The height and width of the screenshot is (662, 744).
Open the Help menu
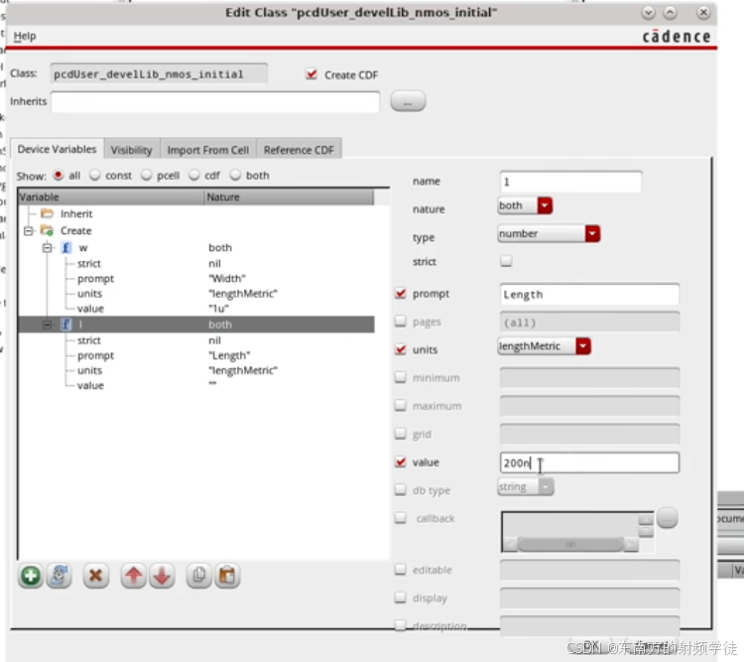point(25,36)
